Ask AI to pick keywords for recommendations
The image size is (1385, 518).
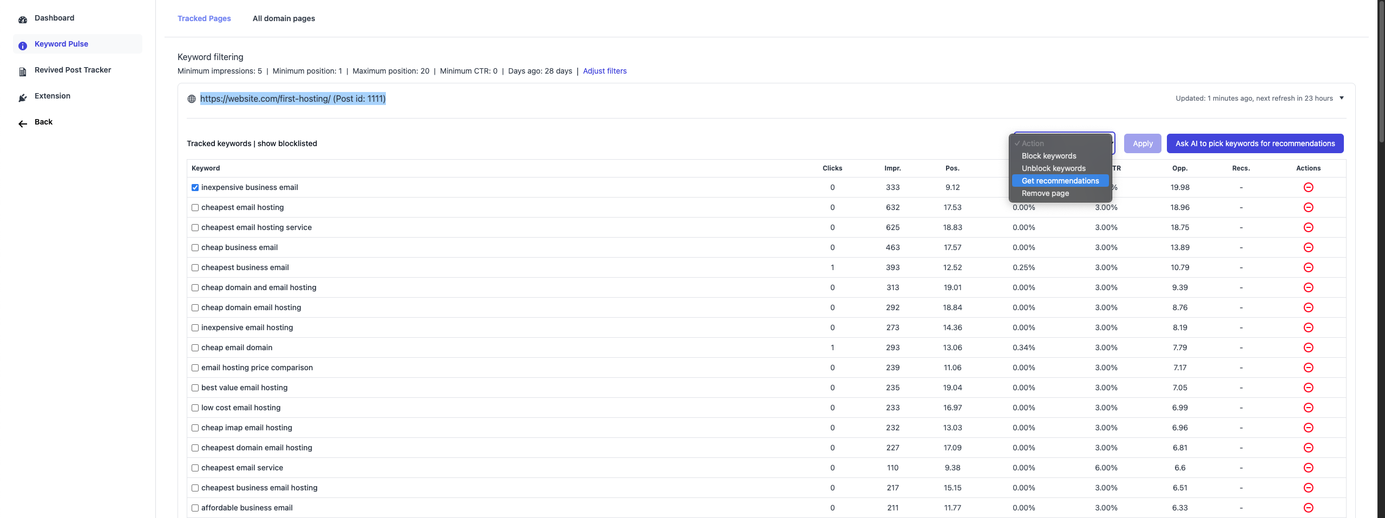point(1255,143)
